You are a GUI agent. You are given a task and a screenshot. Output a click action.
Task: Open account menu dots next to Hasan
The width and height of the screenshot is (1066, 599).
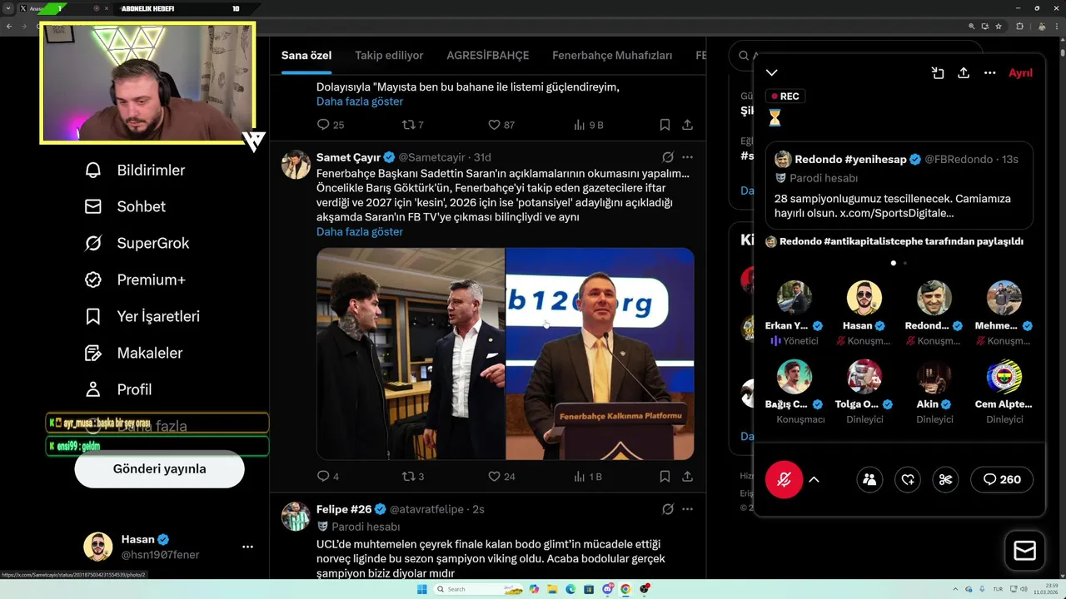247,547
